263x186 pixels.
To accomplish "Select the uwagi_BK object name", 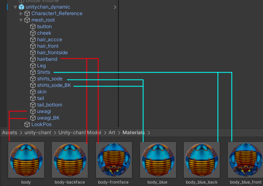I will 48,118.
